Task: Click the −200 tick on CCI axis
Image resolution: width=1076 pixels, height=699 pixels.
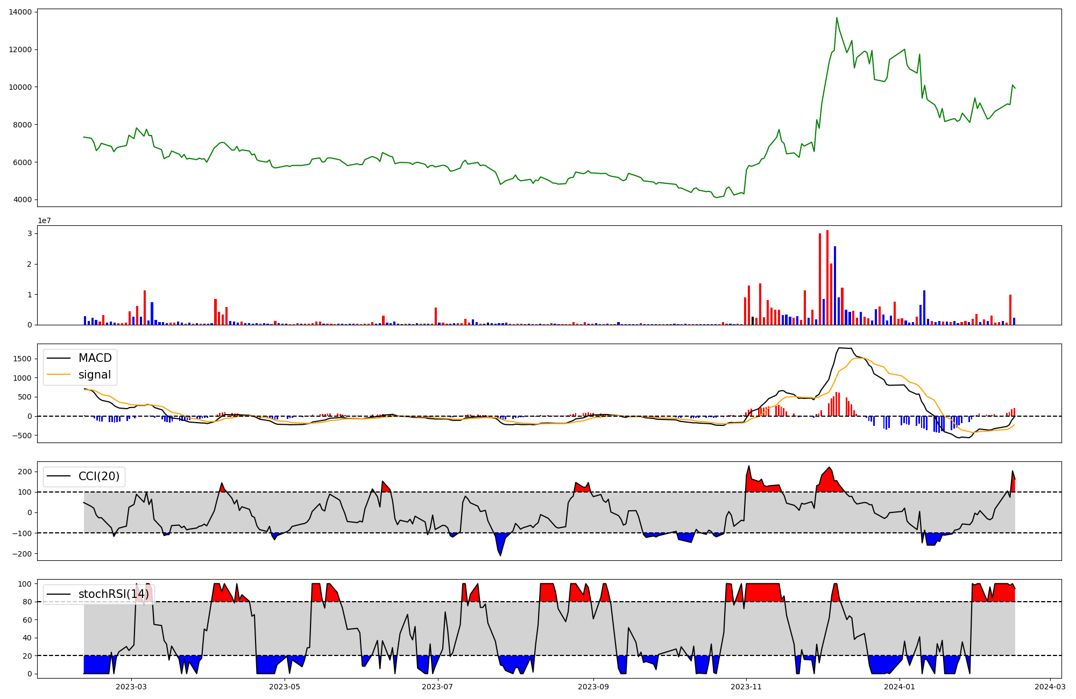Action: pos(22,553)
